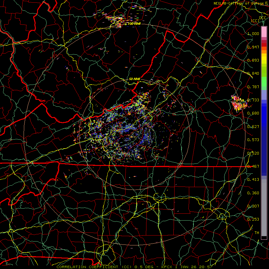Click the 0.680 scale label

(253, 113)
